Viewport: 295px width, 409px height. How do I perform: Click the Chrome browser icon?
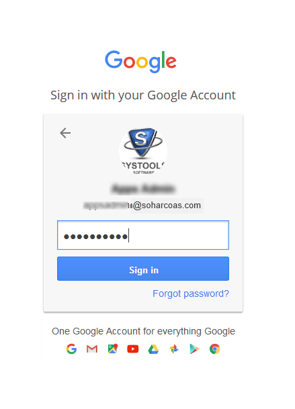coord(215,349)
